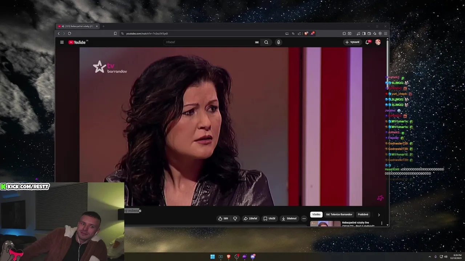Viewport: 465px width, 261px height.
Task: Open the Vytvoriť create button
Action: 352,42
